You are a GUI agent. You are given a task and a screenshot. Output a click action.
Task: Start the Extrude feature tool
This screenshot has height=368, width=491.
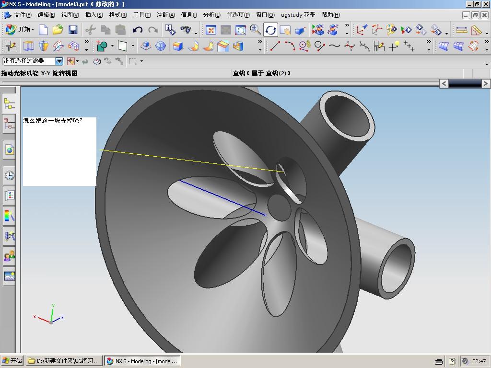click(x=28, y=46)
